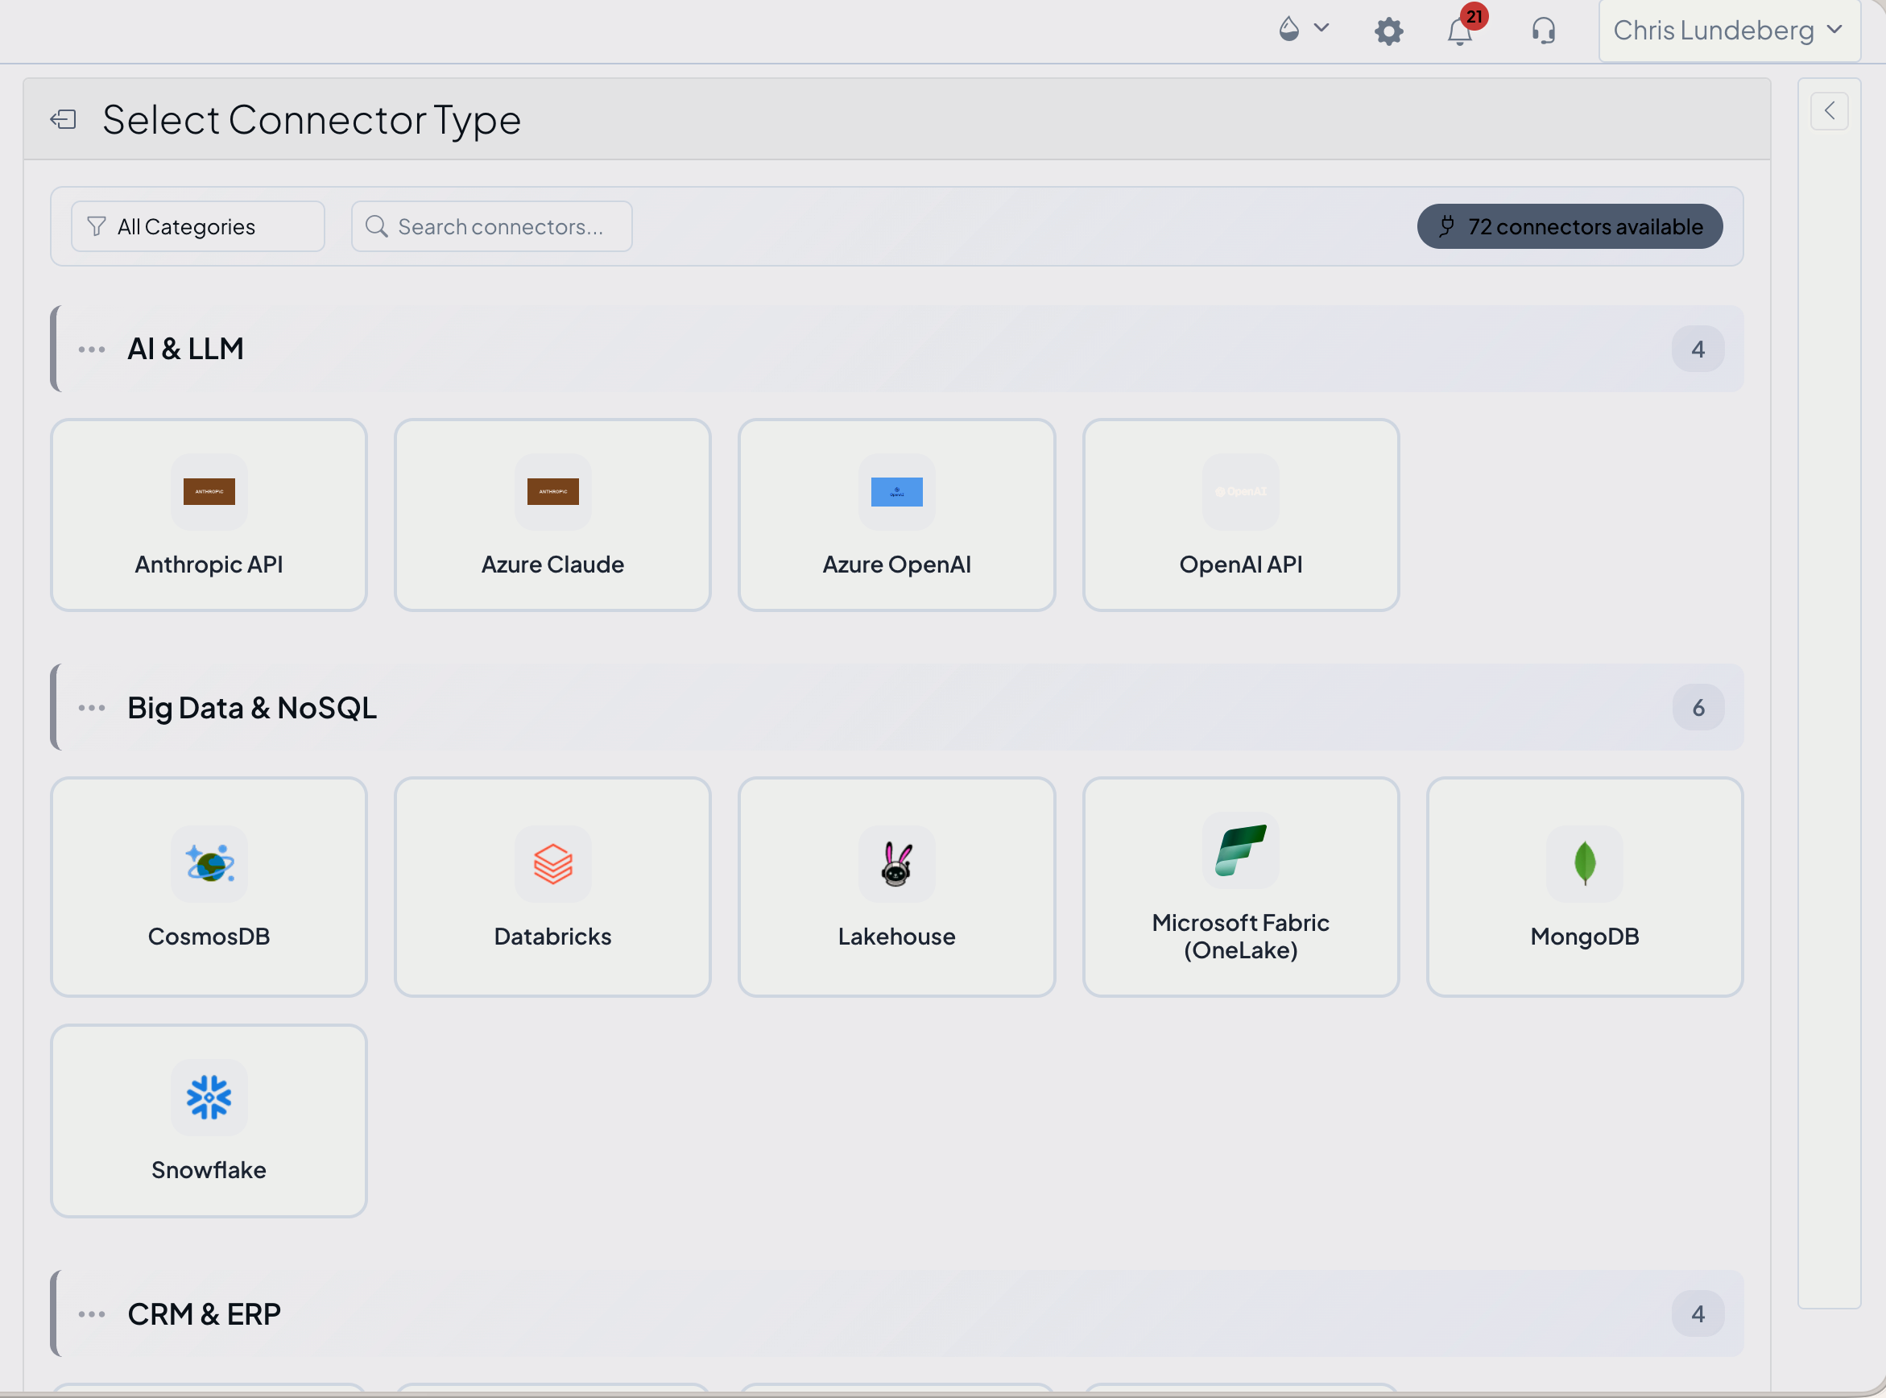Choose the MongoDB connector name
Image resolution: width=1886 pixels, height=1398 pixels.
pyautogui.click(x=1585, y=937)
